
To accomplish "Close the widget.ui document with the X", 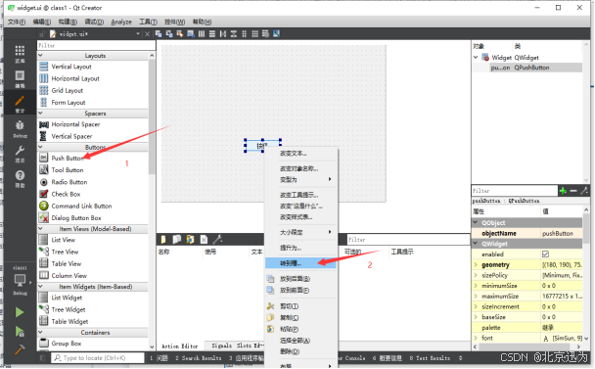I will coord(147,34).
